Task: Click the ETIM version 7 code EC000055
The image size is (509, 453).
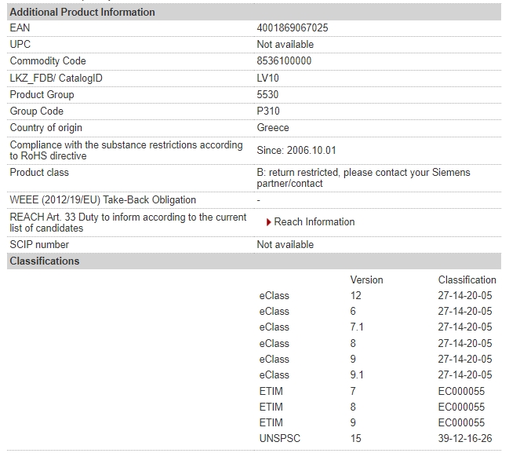Action: (x=461, y=391)
